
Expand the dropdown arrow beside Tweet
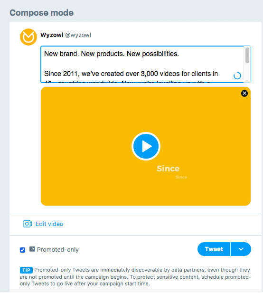(241, 249)
